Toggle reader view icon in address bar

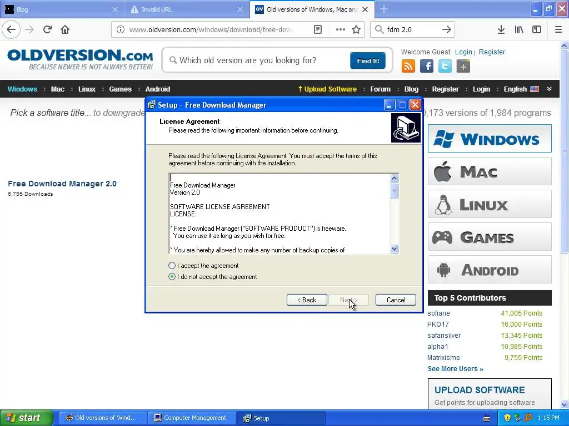317,29
